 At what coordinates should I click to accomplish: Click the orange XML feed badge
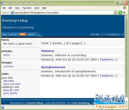click(23, 34)
